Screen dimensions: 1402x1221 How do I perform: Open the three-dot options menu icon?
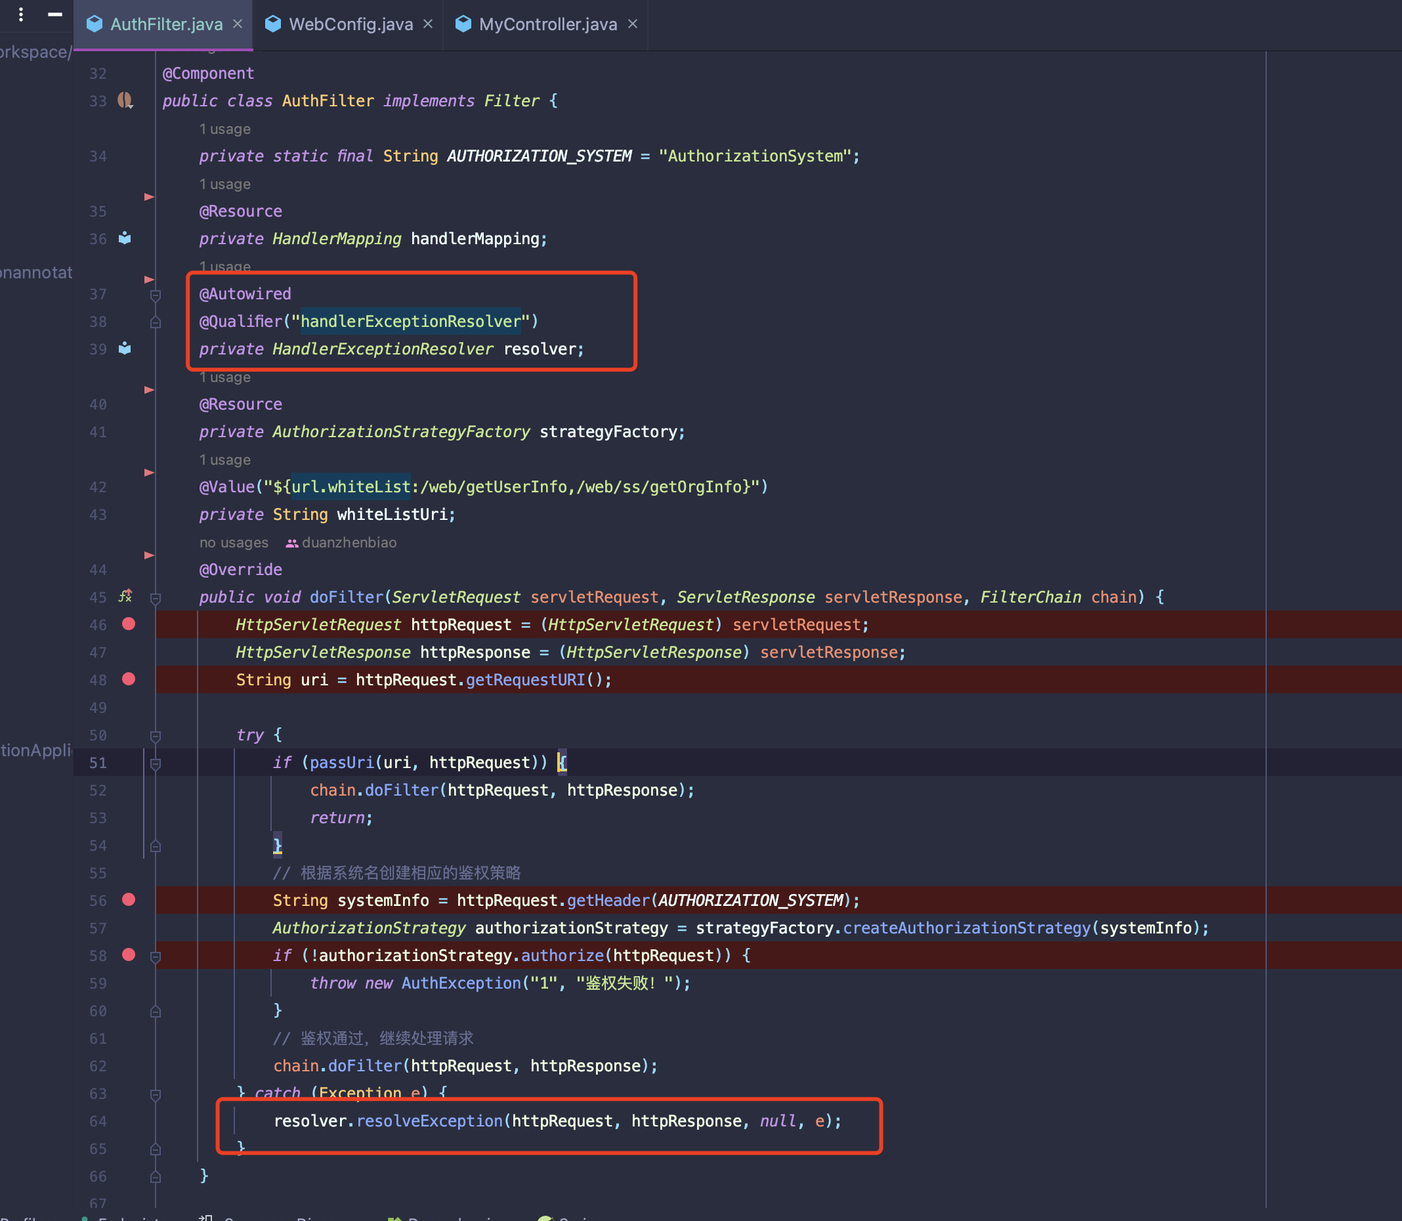click(x=21, y=14)
